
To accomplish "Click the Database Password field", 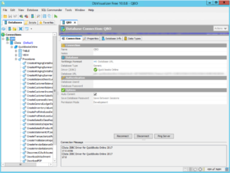I will (x=160, y=86).
